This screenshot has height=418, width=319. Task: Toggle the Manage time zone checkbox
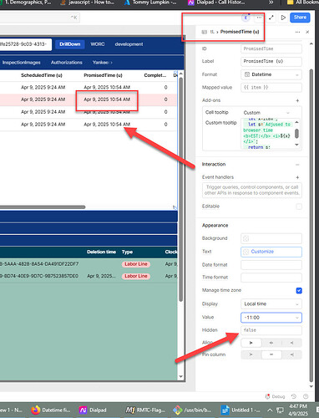(x=299, y=291)
